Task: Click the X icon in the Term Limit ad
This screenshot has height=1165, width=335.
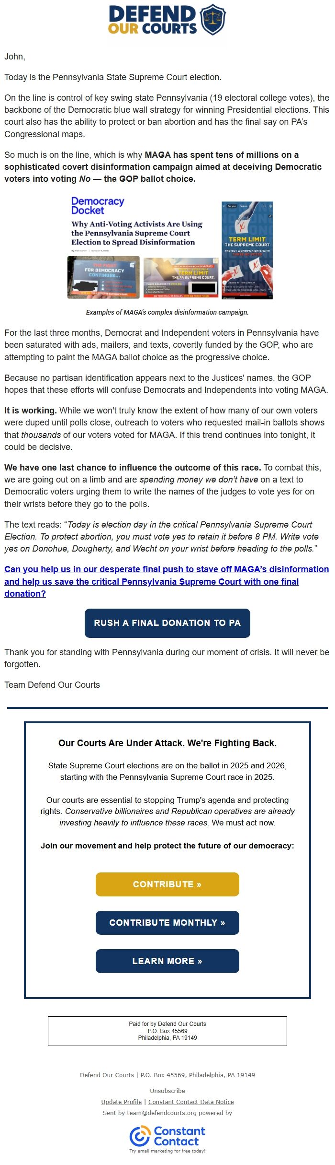Action: pyautogui.click(x=223, y=206)
